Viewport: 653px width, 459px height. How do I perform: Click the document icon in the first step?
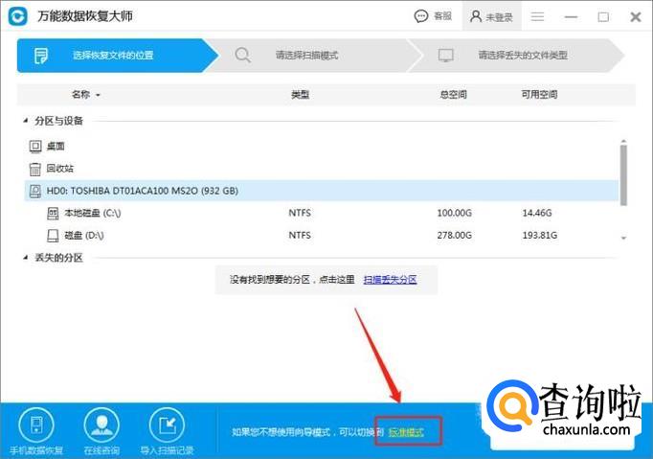coord(41,56)
